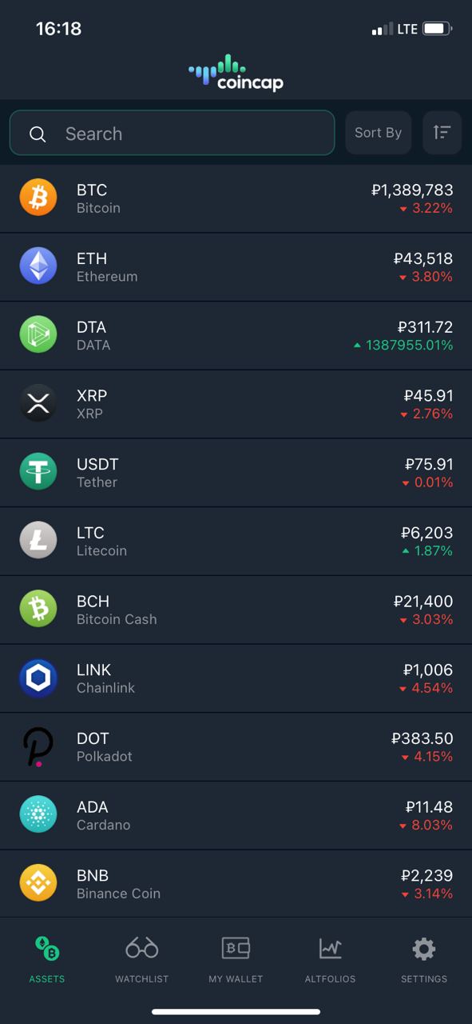Tap the coincap logo header
472x1024 pixels.
(x=236, y=73)
